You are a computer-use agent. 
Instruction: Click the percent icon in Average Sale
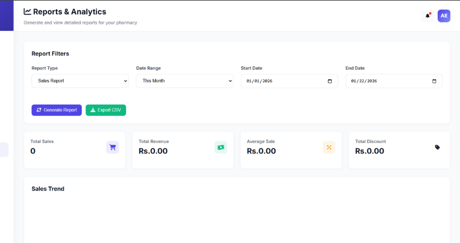(329, 147)
